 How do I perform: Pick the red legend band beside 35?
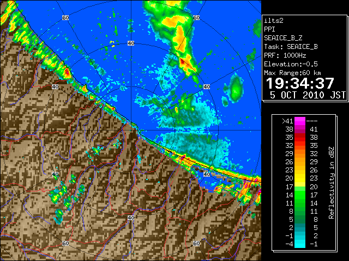point(300,138)
